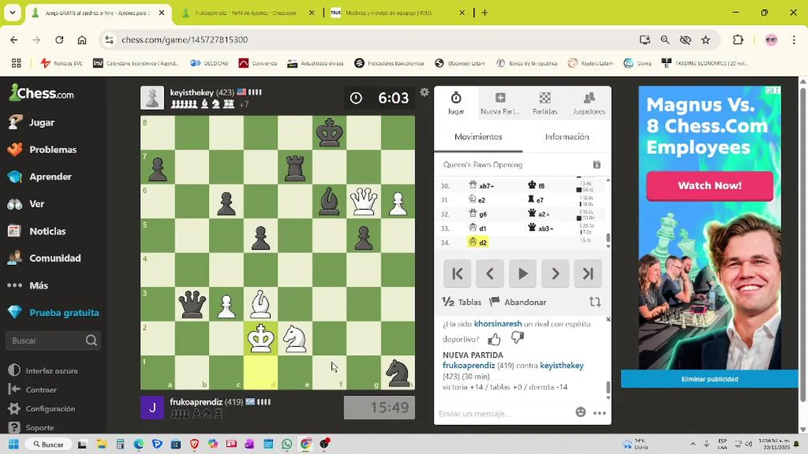Open the Windows Start menu

pos(13,444)
